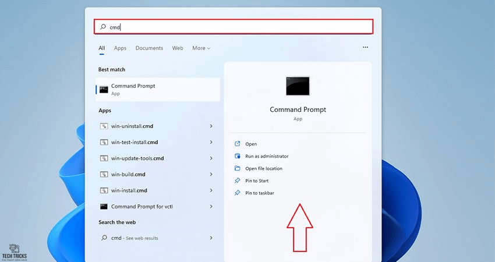Select the All tab
495x262 pixels.
(x=102, y=48)
